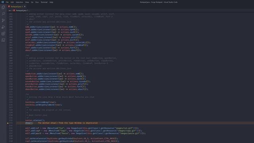Screen dimensions: 254x143
Task: Click the Java file icon in the breadcrumb
Action: pos(14,10)
